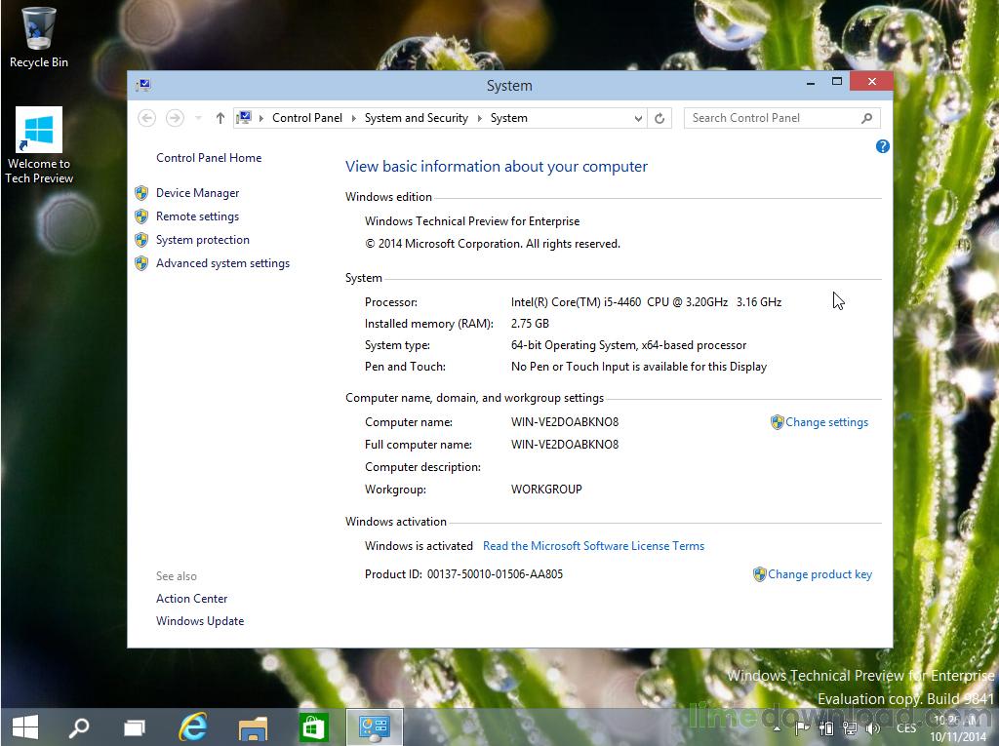The height and width of the screenshot is (746, 999).
Task: Open File Explorer from the taskbar
Action: (253, 726)
